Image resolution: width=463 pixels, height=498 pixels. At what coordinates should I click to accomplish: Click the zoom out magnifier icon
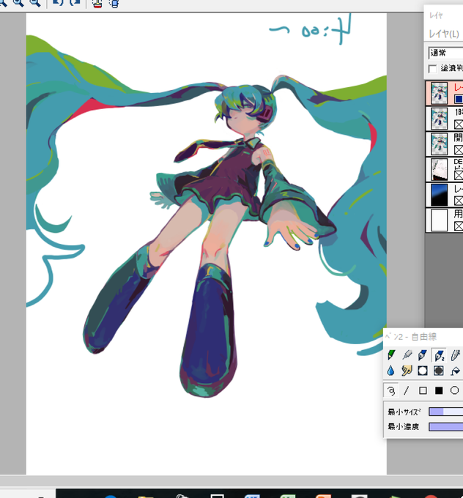tap(35, 2)
